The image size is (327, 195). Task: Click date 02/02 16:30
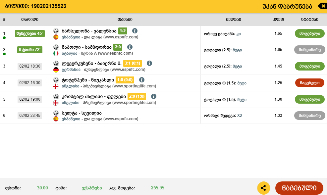click(30, 83)
